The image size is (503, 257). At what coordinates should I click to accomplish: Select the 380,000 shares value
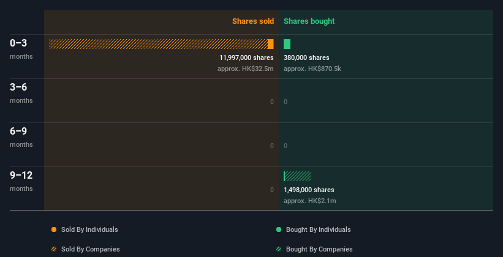pos(306,58)
